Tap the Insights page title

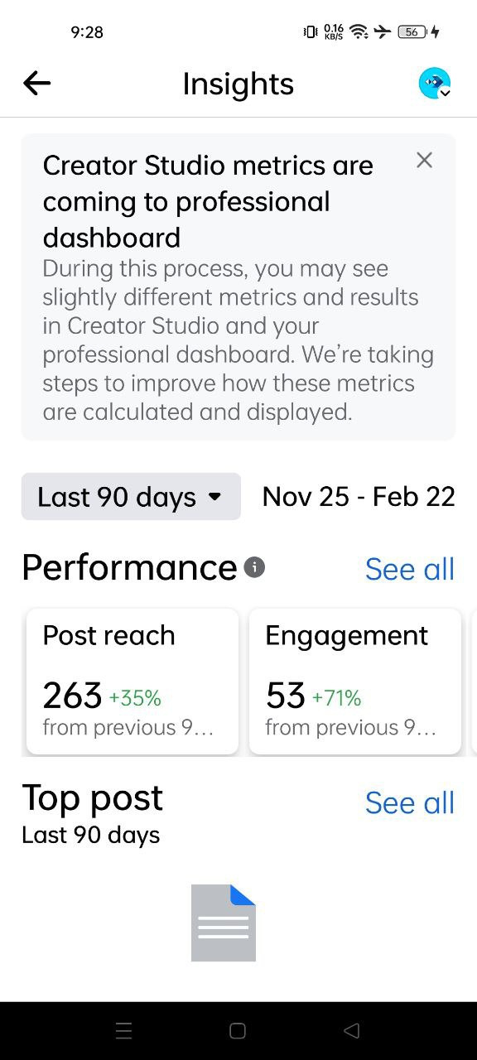point(238,84)
